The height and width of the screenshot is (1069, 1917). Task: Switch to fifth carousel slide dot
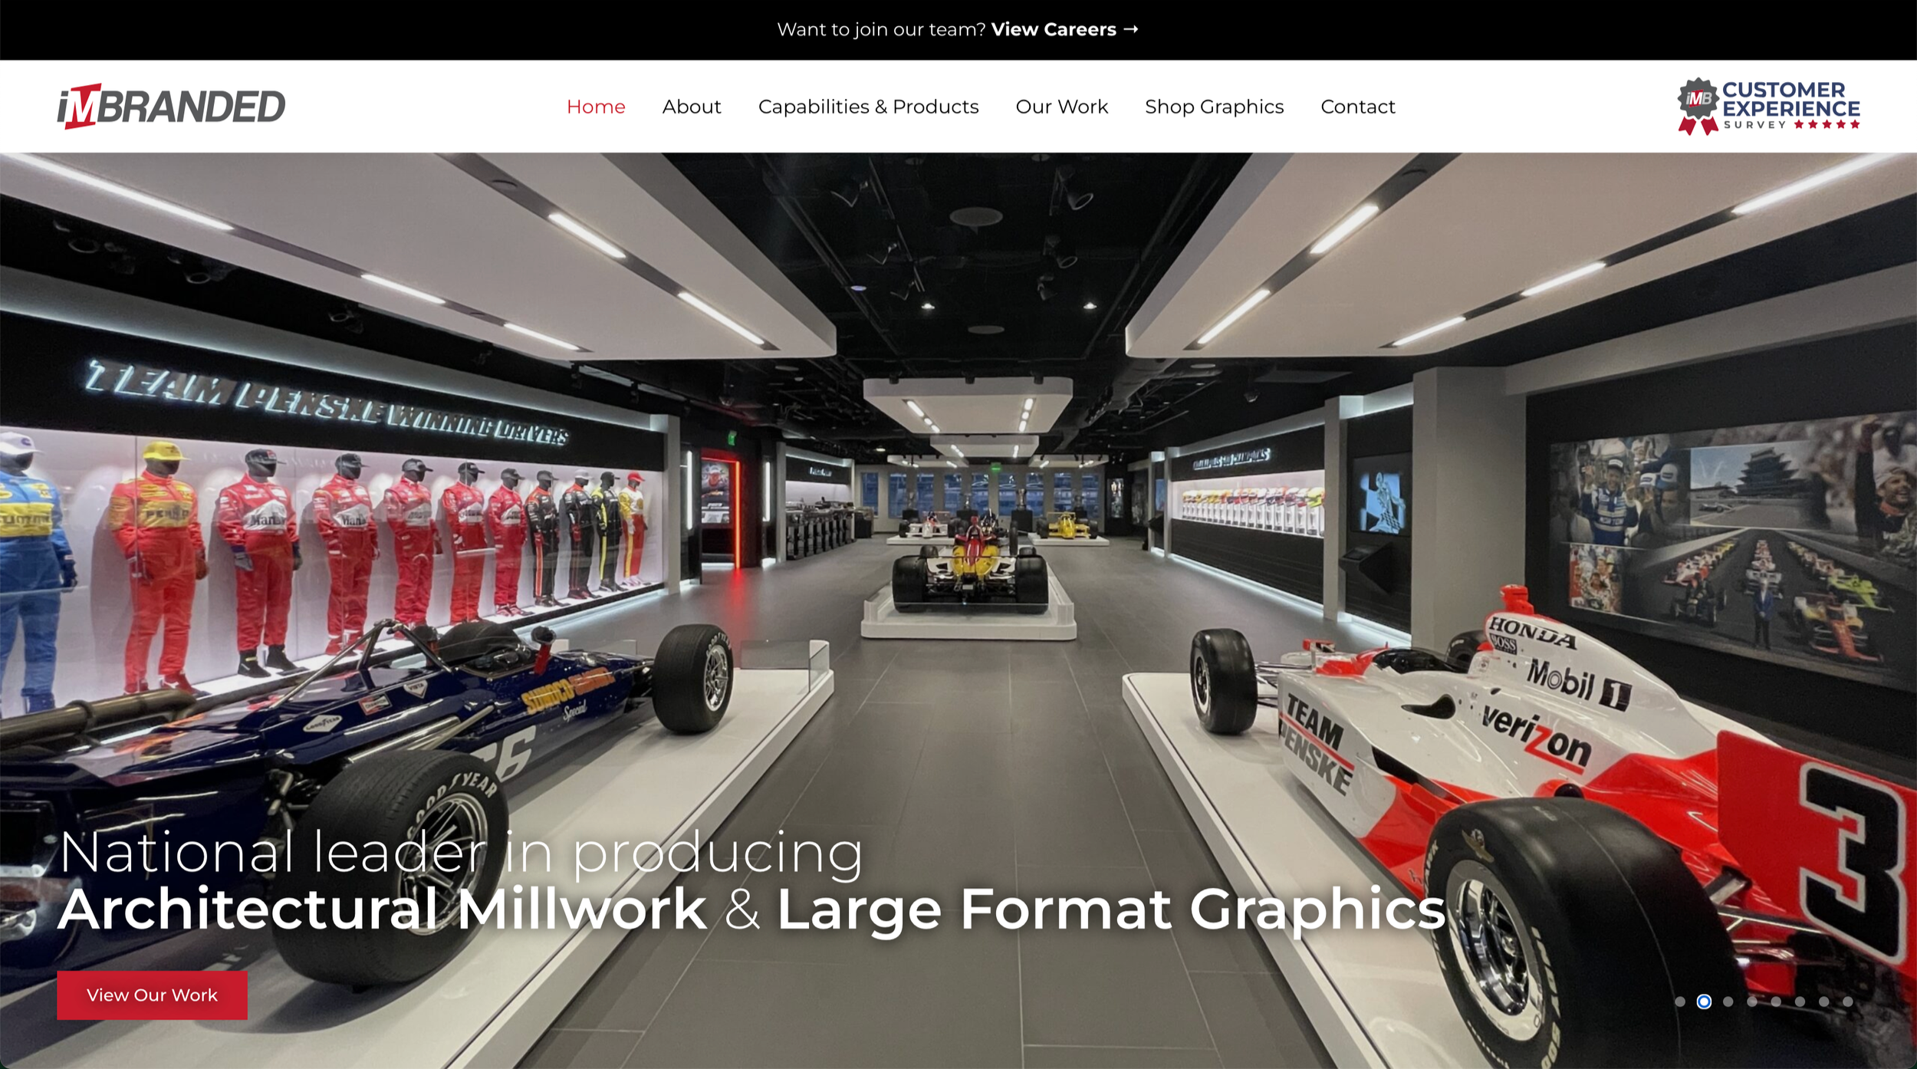click(1776, 1002)
